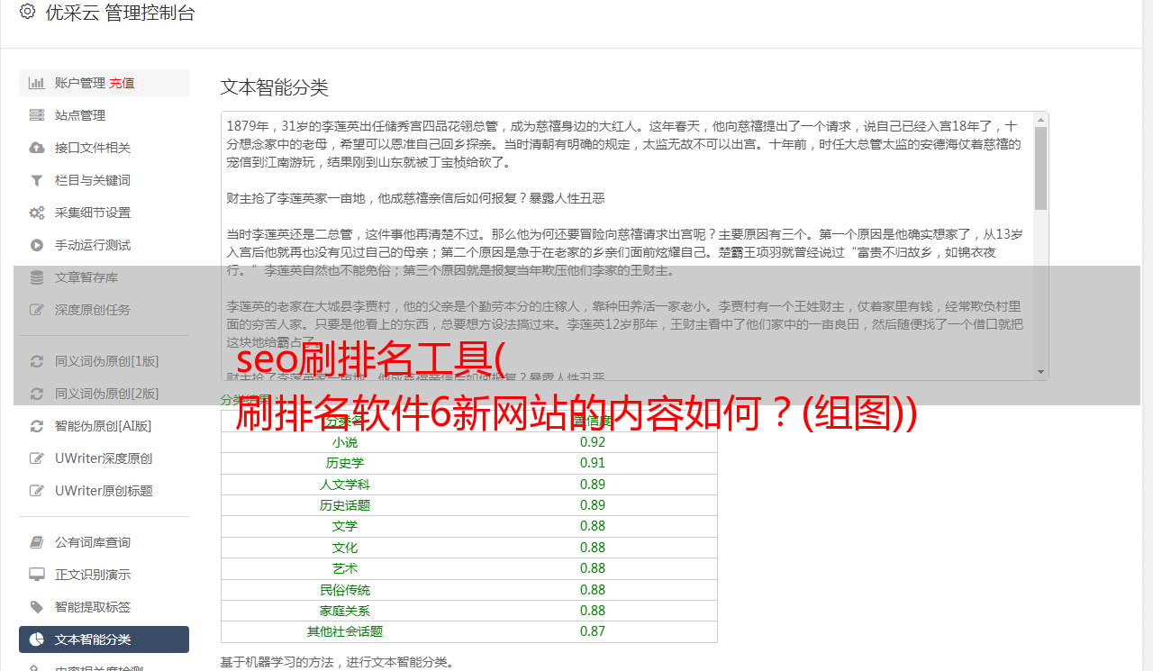Open 智能提取标签 tool
Screen dimensions: 1153x671
coord(104,607)
